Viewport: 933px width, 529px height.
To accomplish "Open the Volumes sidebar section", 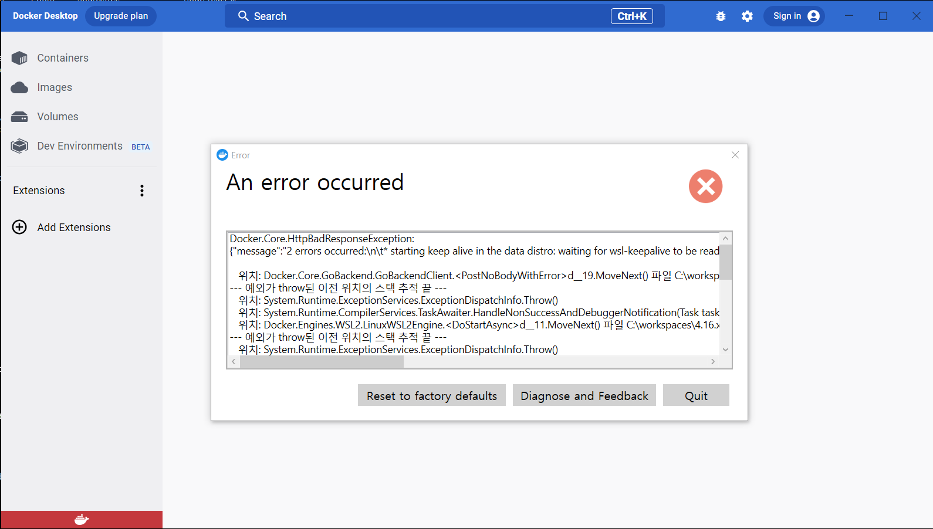I will (x=81, y=117).
